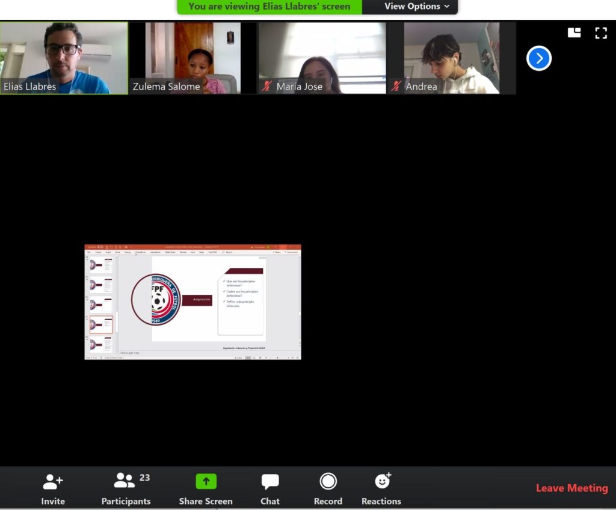This screenshot has height=510, width=616.
Task: Expand the View Options dropdown
Action: (x=416, y=7)
